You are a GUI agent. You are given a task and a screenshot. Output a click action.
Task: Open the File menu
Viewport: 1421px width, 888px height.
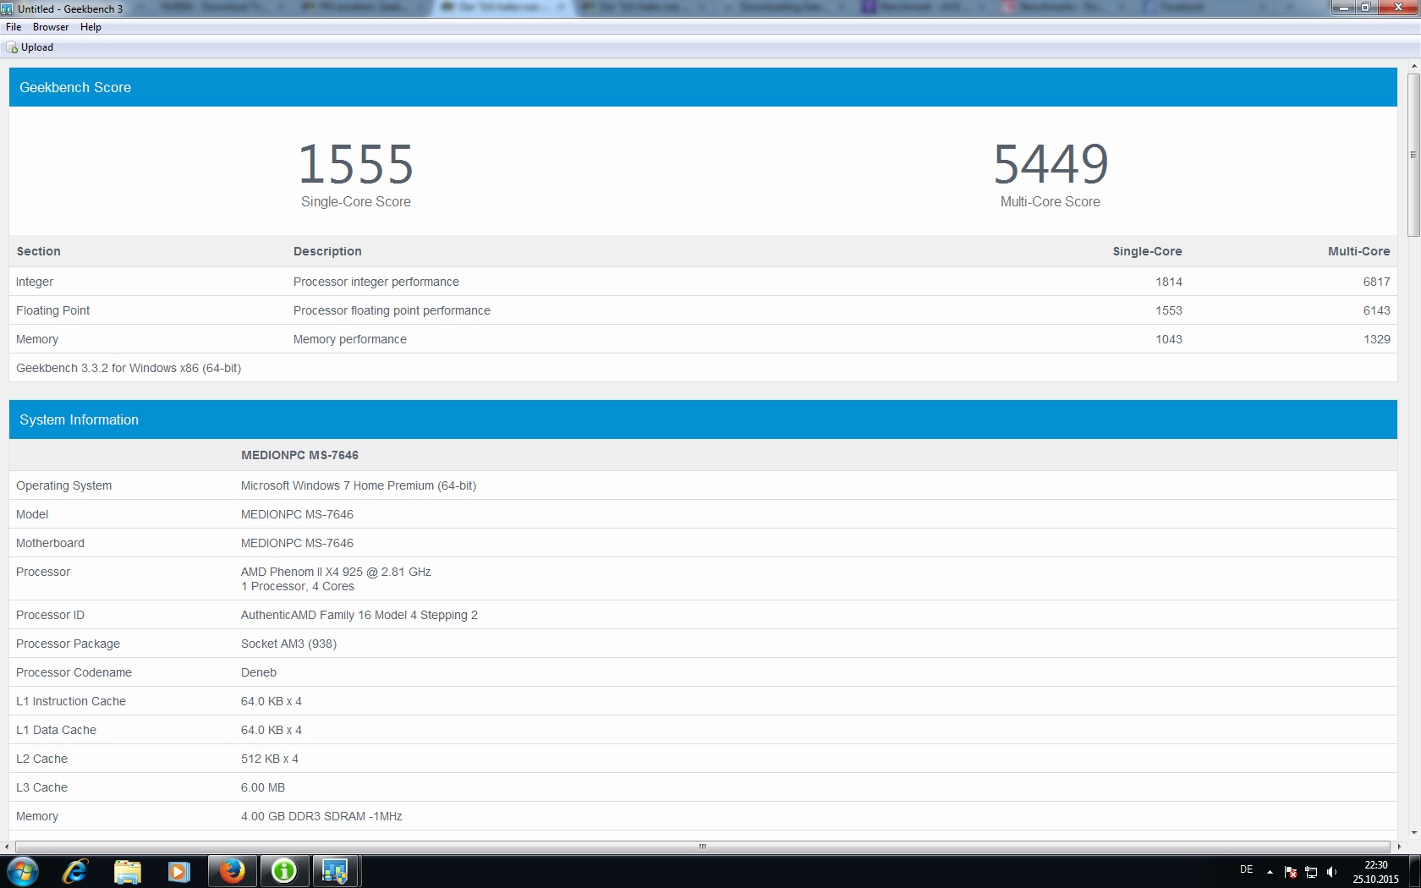coord(14,27)
